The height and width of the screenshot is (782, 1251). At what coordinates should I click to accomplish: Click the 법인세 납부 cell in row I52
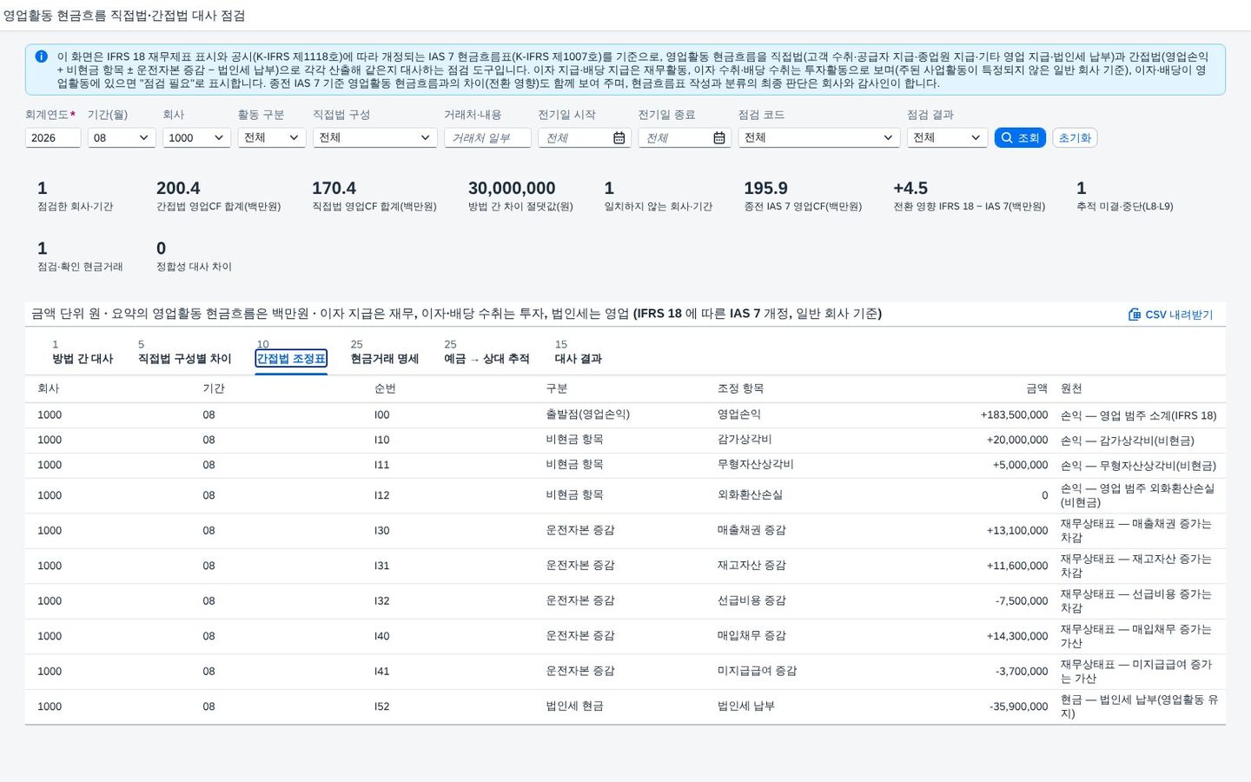coord(745,706)
